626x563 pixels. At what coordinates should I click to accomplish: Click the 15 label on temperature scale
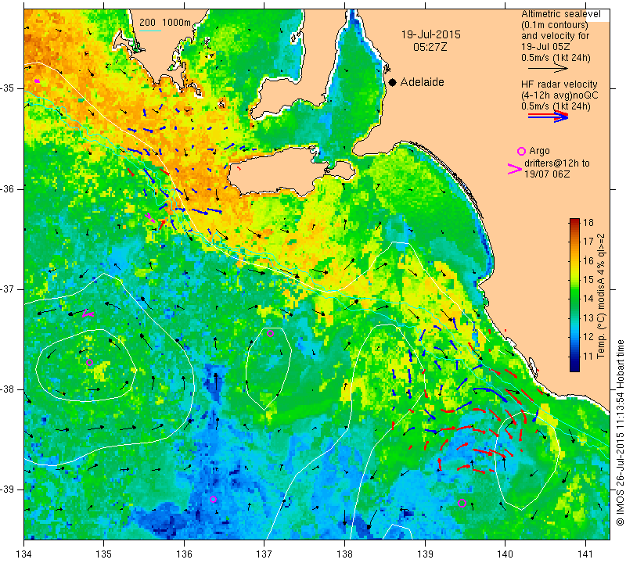(x=588, y=280)
